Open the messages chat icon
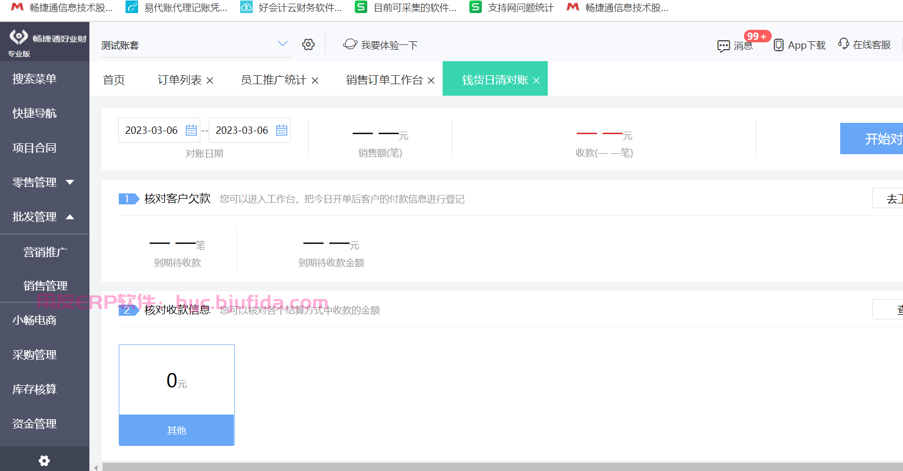The image size is (903, 471). pos(724,46)
